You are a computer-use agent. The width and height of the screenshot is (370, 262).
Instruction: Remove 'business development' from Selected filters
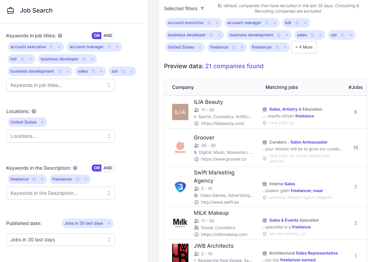tap(287, 35)
